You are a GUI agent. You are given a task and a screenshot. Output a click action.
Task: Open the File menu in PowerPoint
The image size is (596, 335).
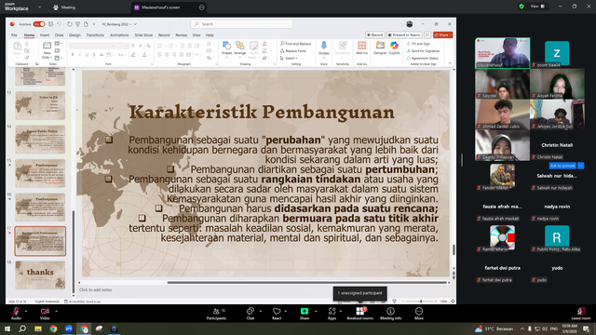[14, 35]
